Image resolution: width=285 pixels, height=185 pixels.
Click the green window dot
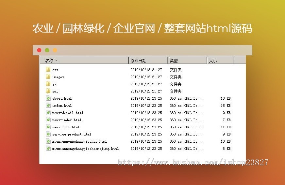point(47,50)
